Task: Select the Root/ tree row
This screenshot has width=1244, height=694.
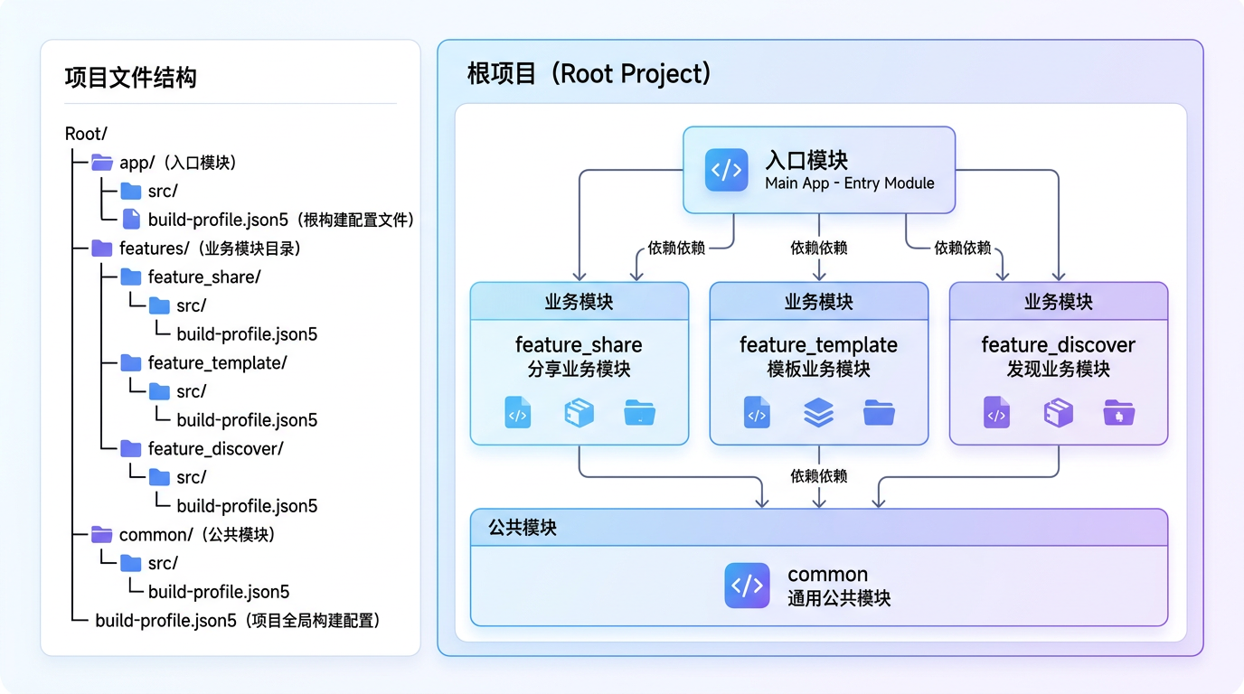Action: 86,134
